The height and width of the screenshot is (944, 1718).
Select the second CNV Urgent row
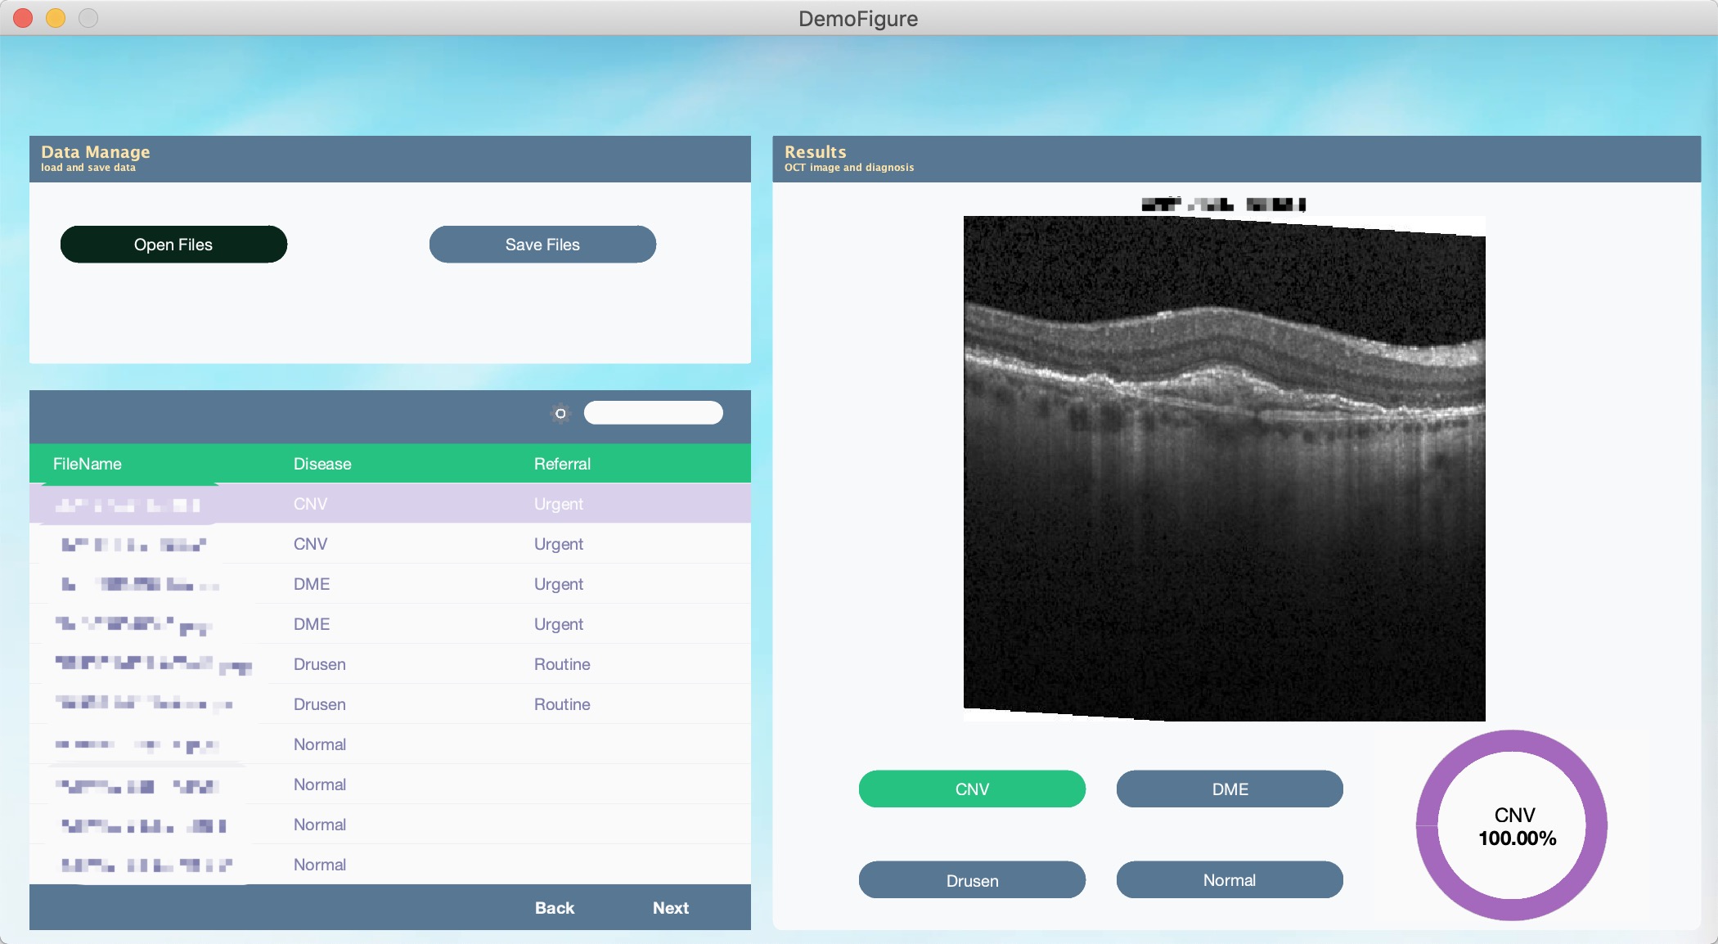coord(389,544)
